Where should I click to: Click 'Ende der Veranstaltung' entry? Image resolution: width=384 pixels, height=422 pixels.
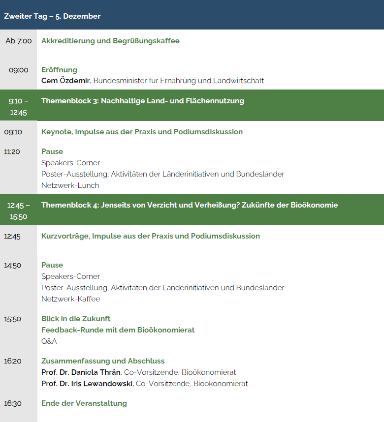pyautogui.click(x=84, y=403)
